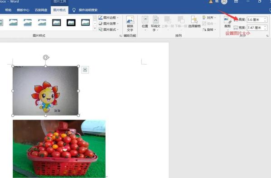Screen dimensions: 271x178
Task: Open the Align (对齐) dropdown
Action: coord(209,18)
